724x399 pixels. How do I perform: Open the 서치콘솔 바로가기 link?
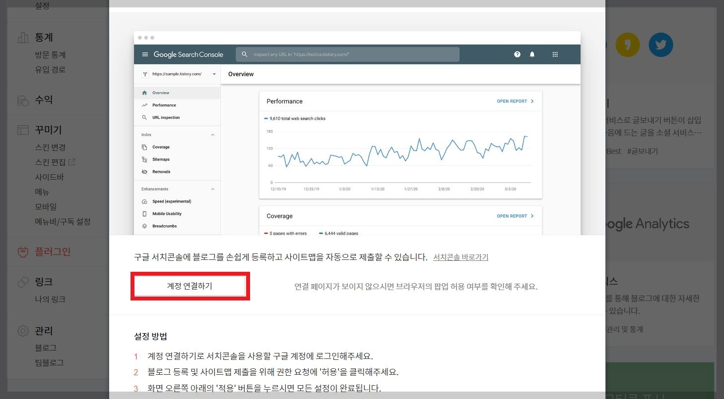[x=461, y=257]
